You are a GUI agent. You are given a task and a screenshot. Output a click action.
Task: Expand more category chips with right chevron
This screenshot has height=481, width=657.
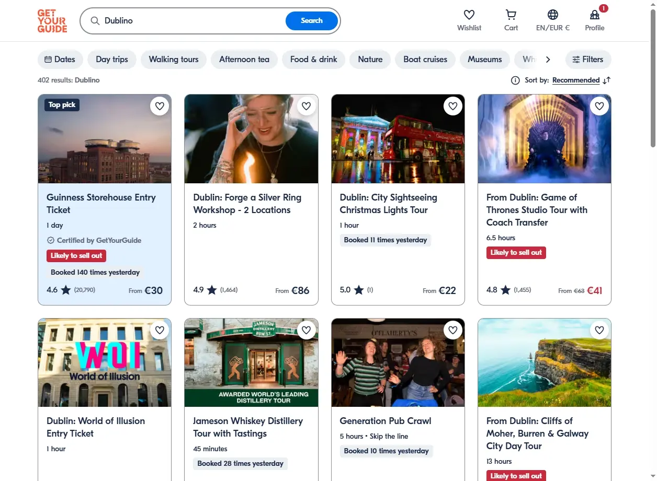coord(548,60)
